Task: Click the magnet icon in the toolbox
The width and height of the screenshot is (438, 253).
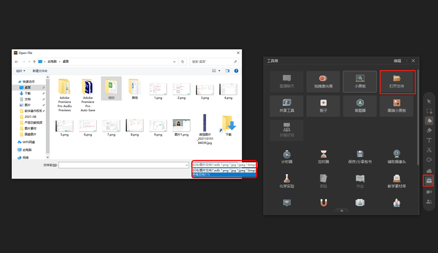Action: pyautogui.click(x=324, y=203)
